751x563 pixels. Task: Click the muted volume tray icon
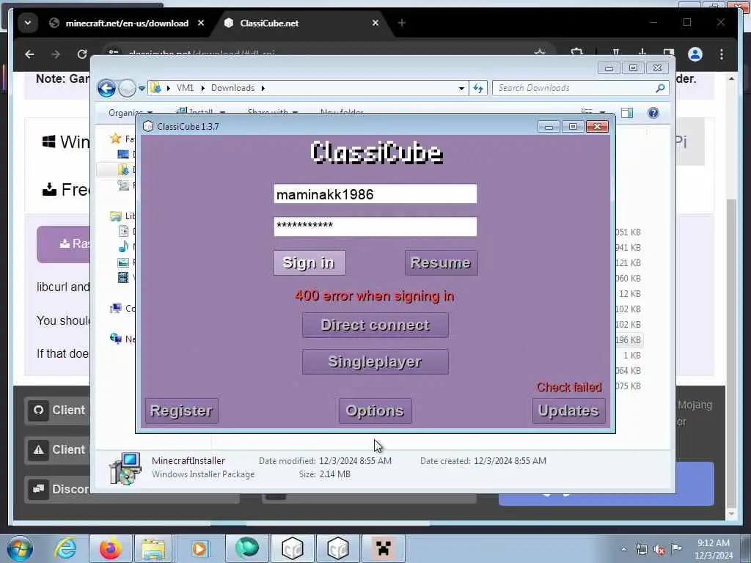659,550
